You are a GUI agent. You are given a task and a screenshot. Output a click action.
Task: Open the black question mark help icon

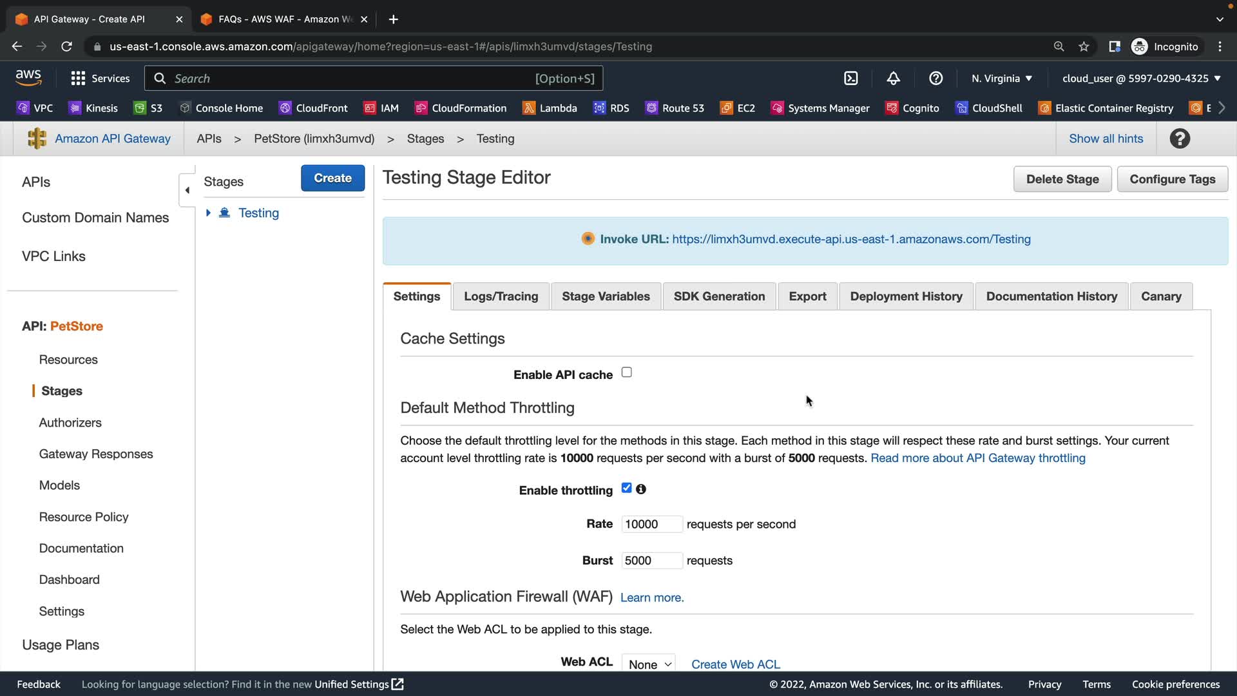pyautogui.click(x=1180, y=139)
